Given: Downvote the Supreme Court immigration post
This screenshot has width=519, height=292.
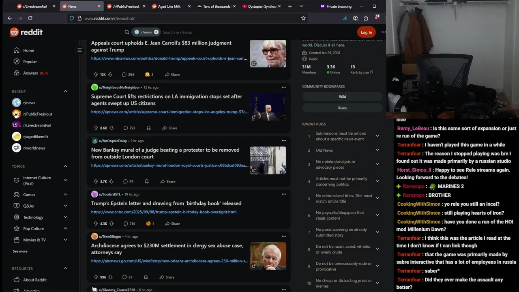Looking at the screenshot, I should 111,128.
